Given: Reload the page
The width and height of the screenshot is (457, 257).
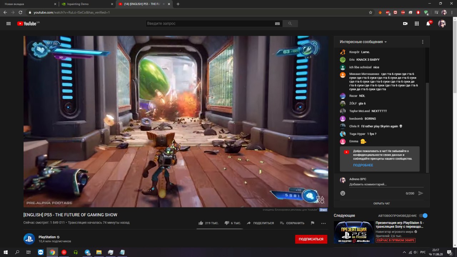Looking at the screenshot, I should coord(20,12).
